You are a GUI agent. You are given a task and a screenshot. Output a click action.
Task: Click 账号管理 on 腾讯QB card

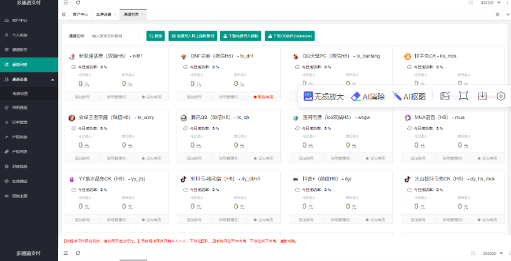228,158
